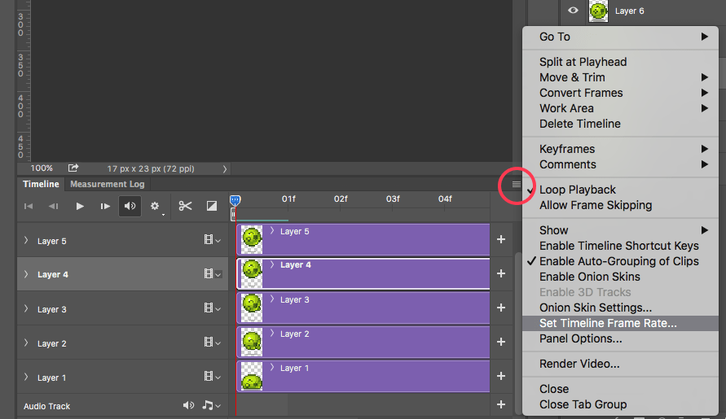Expand Layer 3 clip chevron in timeline
This screenshot has width=726, height=419.
click(x=272, y=299)
